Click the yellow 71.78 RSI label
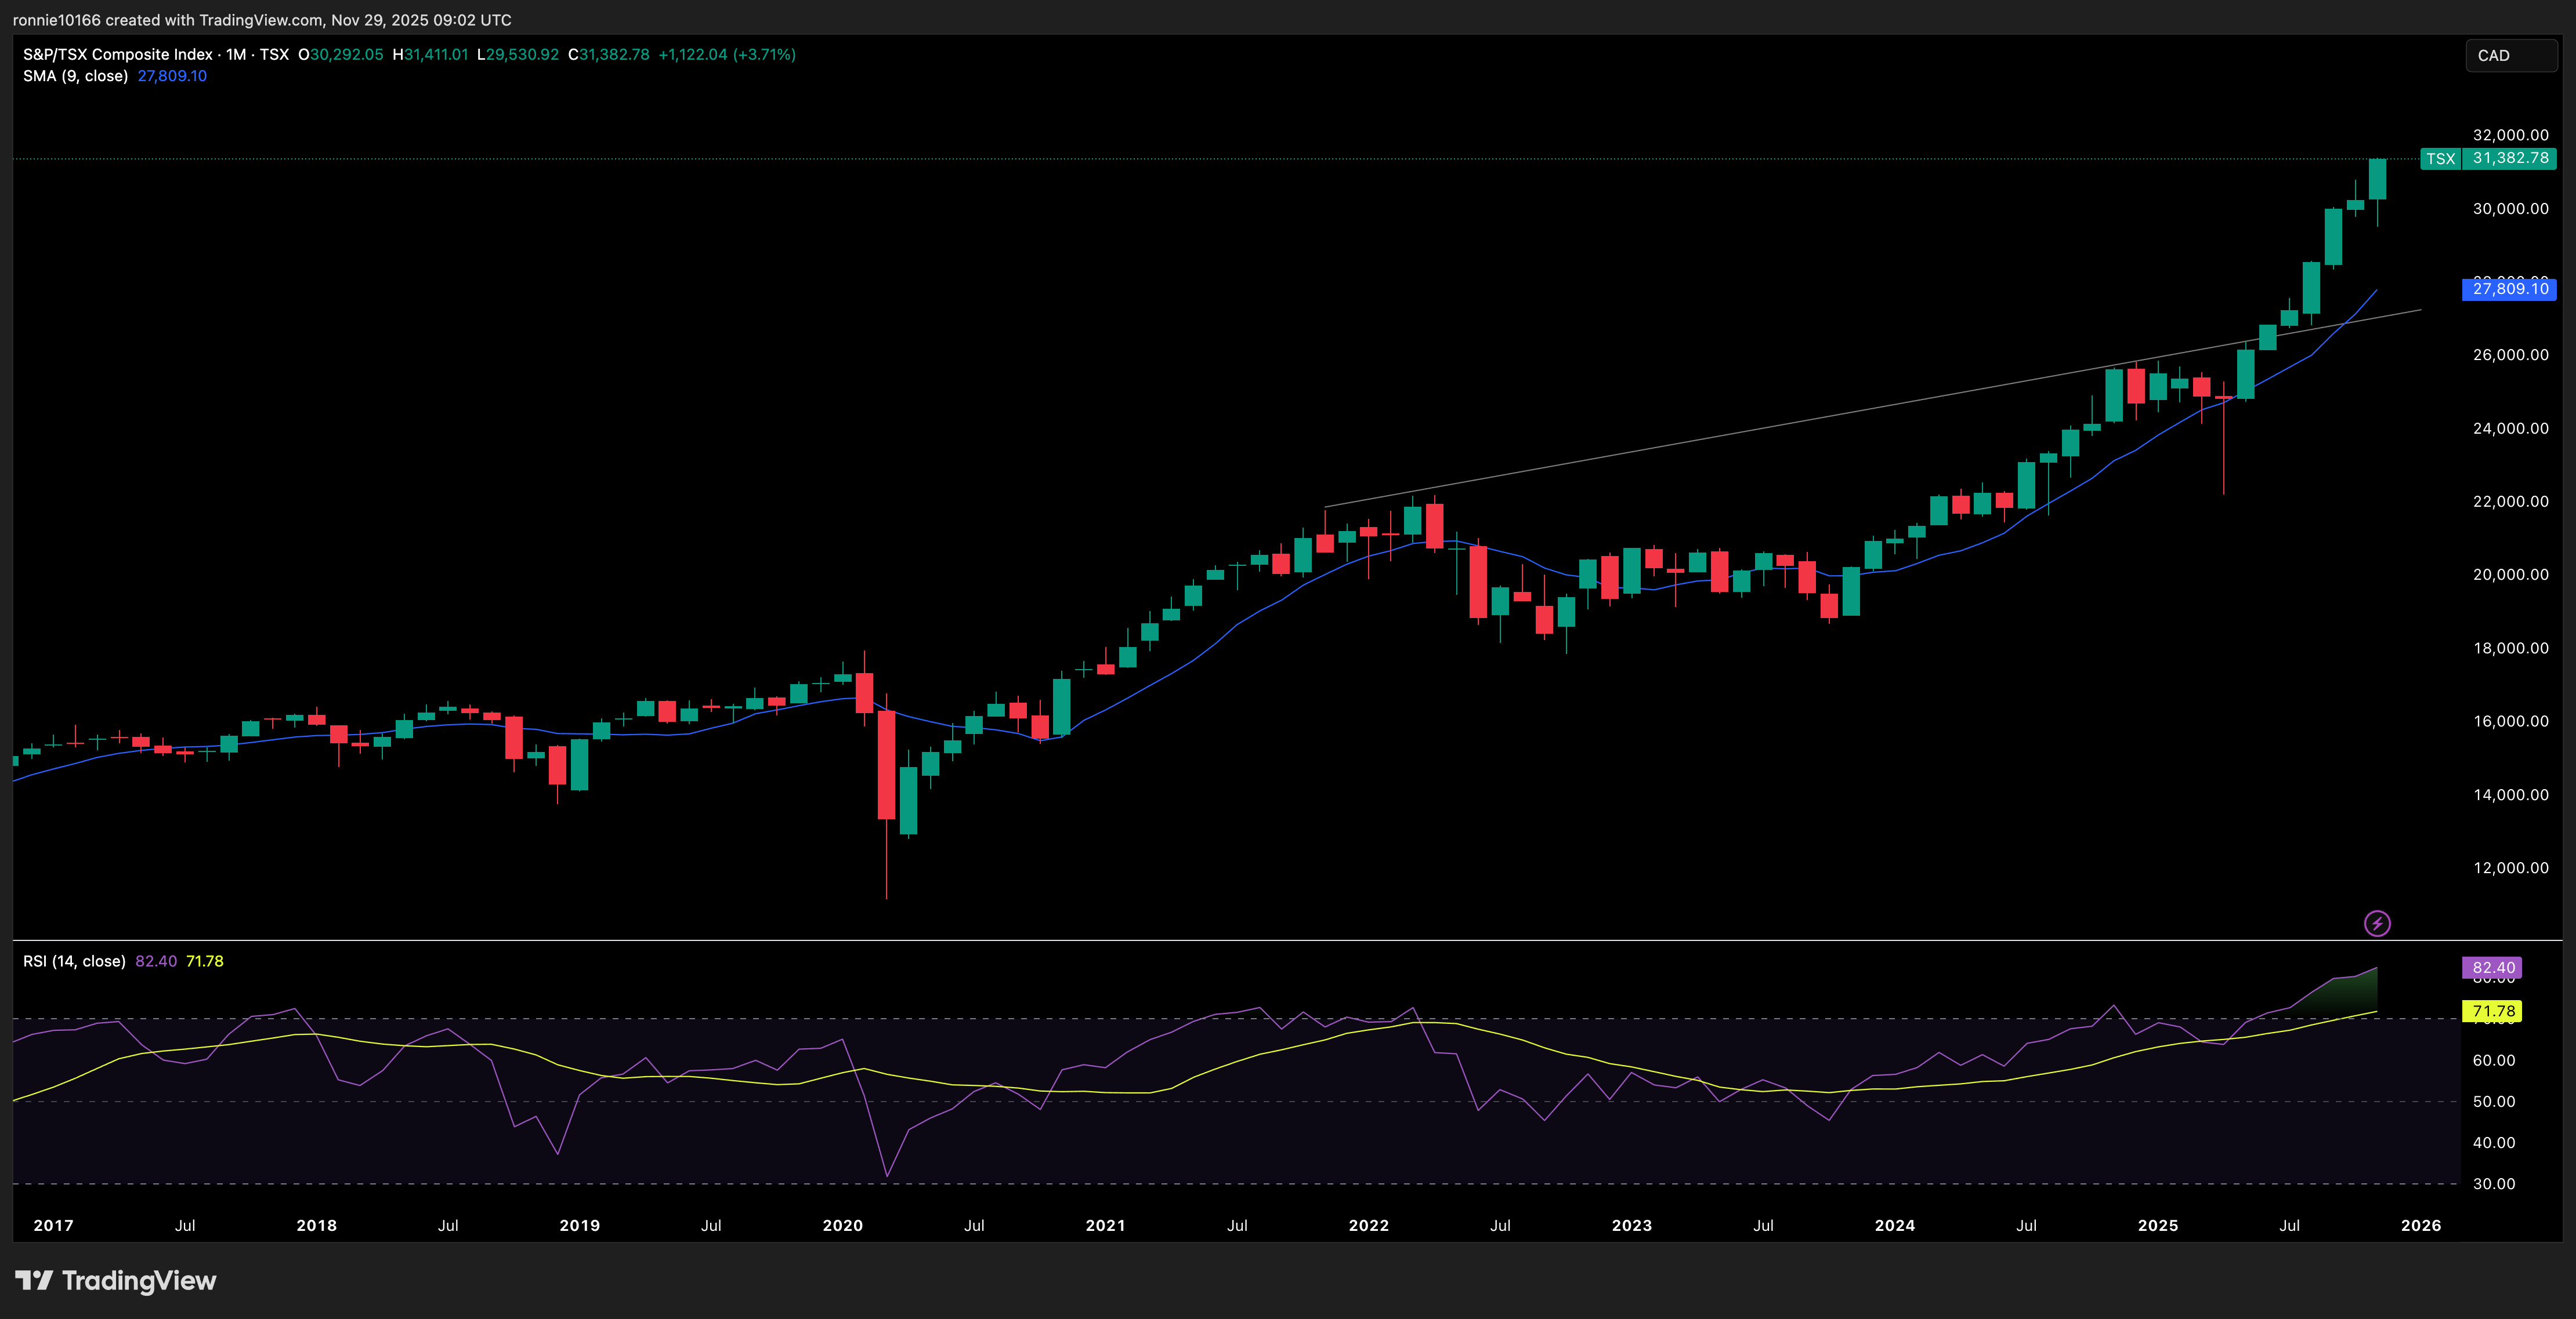The height and width of the screenshot is (1319, 2576). (x=2492, y=1011)
